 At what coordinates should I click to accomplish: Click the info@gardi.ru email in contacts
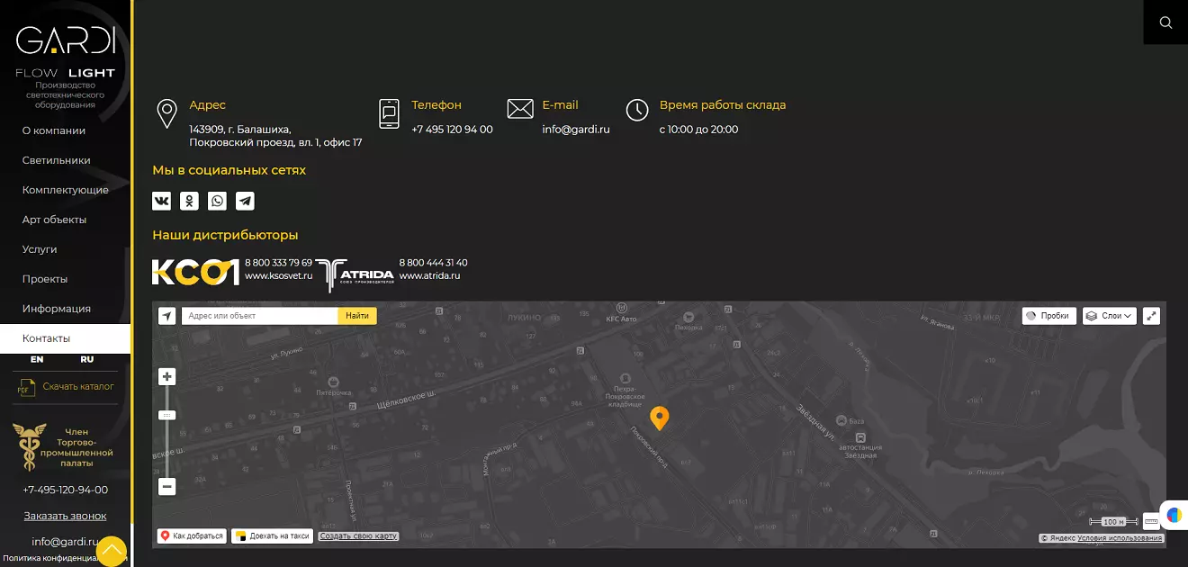(576, 130)
